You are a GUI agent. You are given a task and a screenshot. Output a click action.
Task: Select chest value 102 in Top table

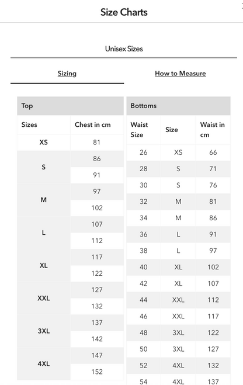pos(97,208)
